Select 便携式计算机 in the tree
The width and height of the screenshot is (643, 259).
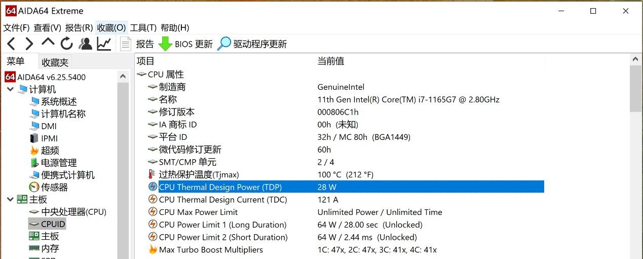62,175
